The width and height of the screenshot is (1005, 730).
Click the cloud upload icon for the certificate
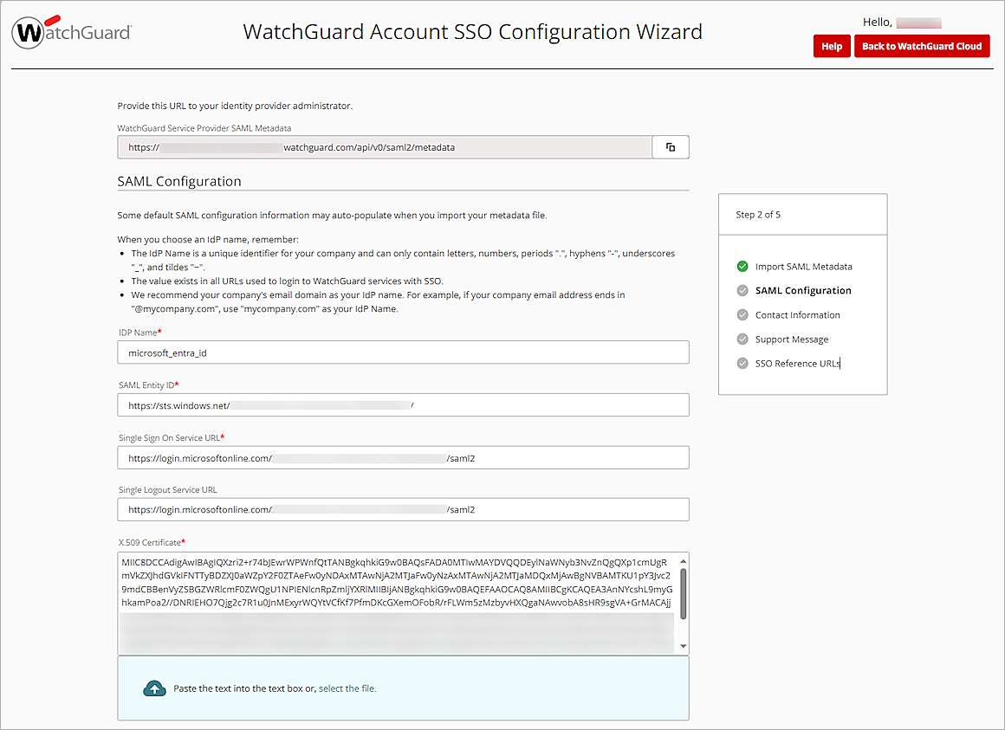154,688
